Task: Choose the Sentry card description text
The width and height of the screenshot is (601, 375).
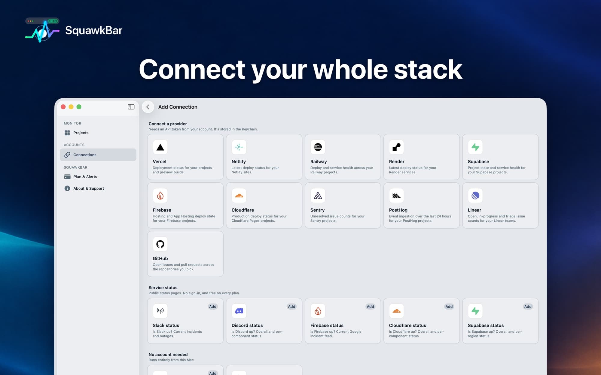Action: 337,218
